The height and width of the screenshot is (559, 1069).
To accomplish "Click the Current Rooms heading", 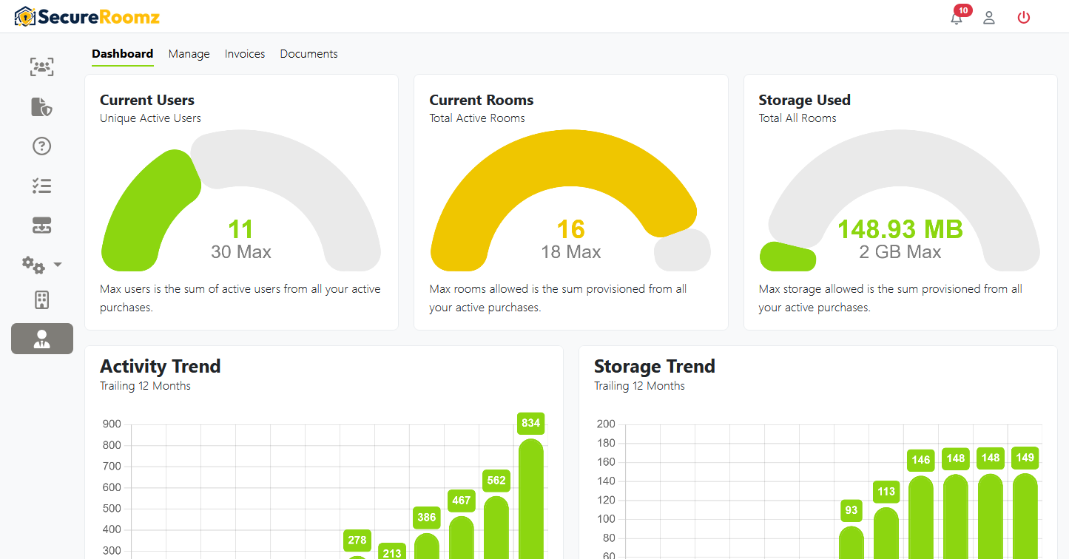I will tap(482, 100).
